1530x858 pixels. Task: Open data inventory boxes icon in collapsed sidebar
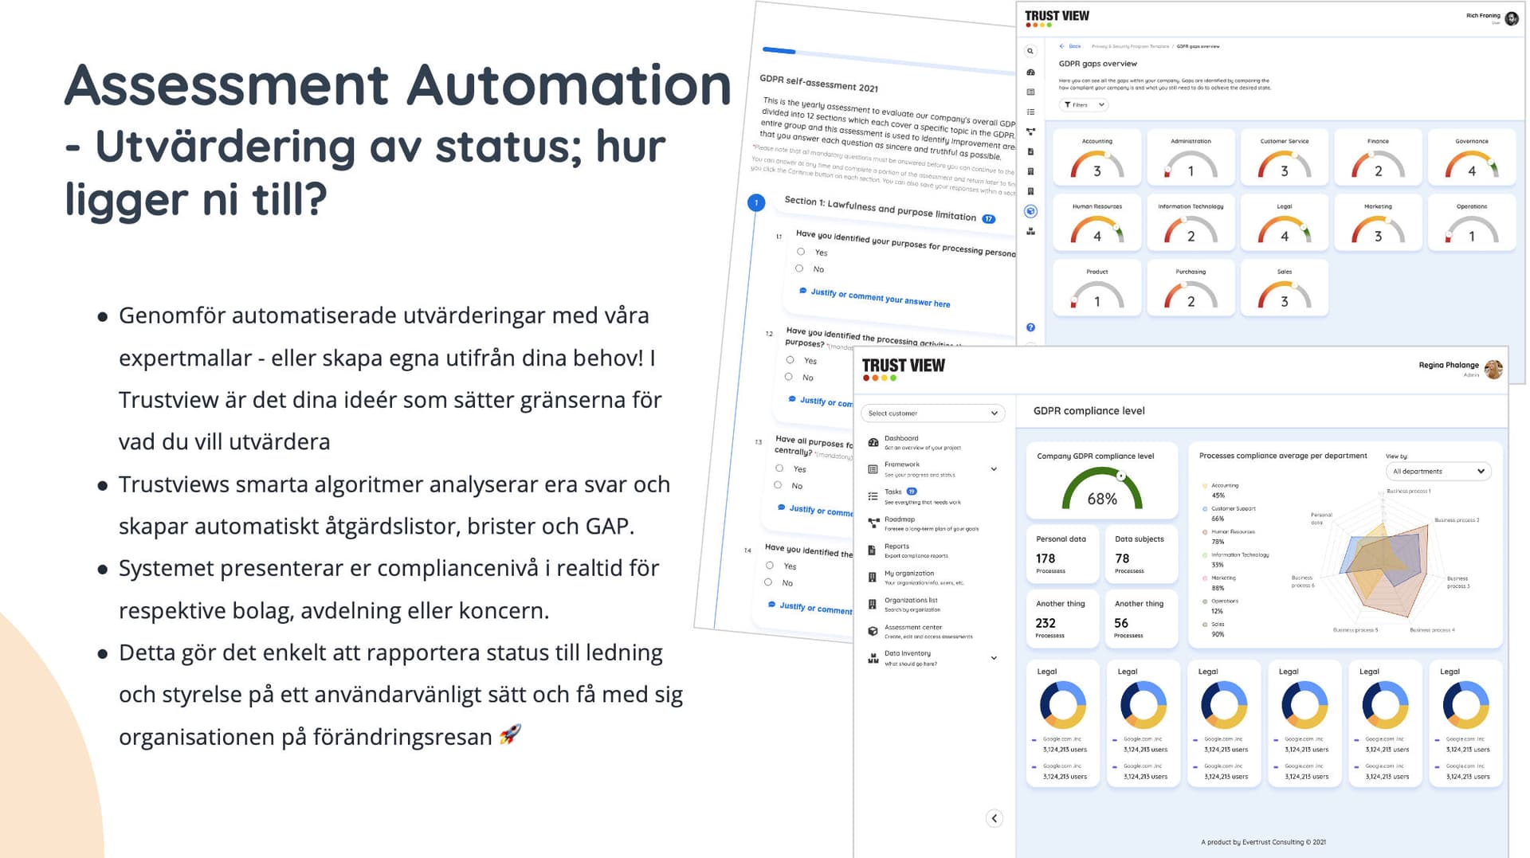pyautogui.click(x=1030, y=231)
